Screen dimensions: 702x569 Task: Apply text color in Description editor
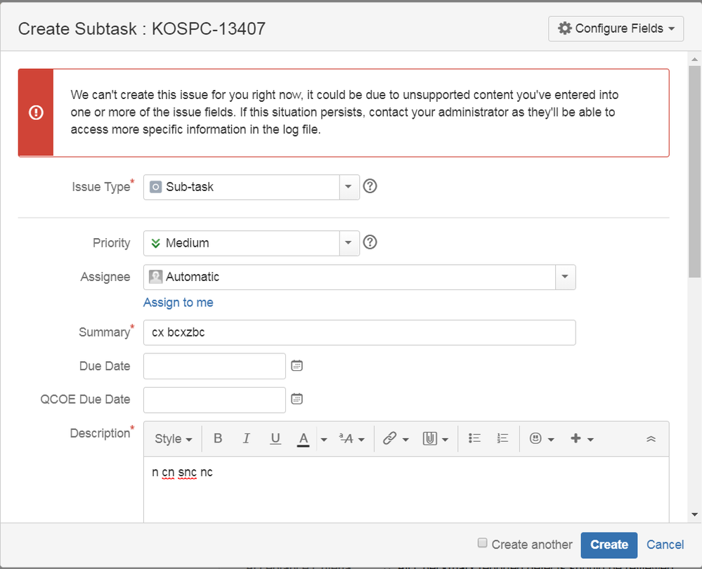pos(304,439)
